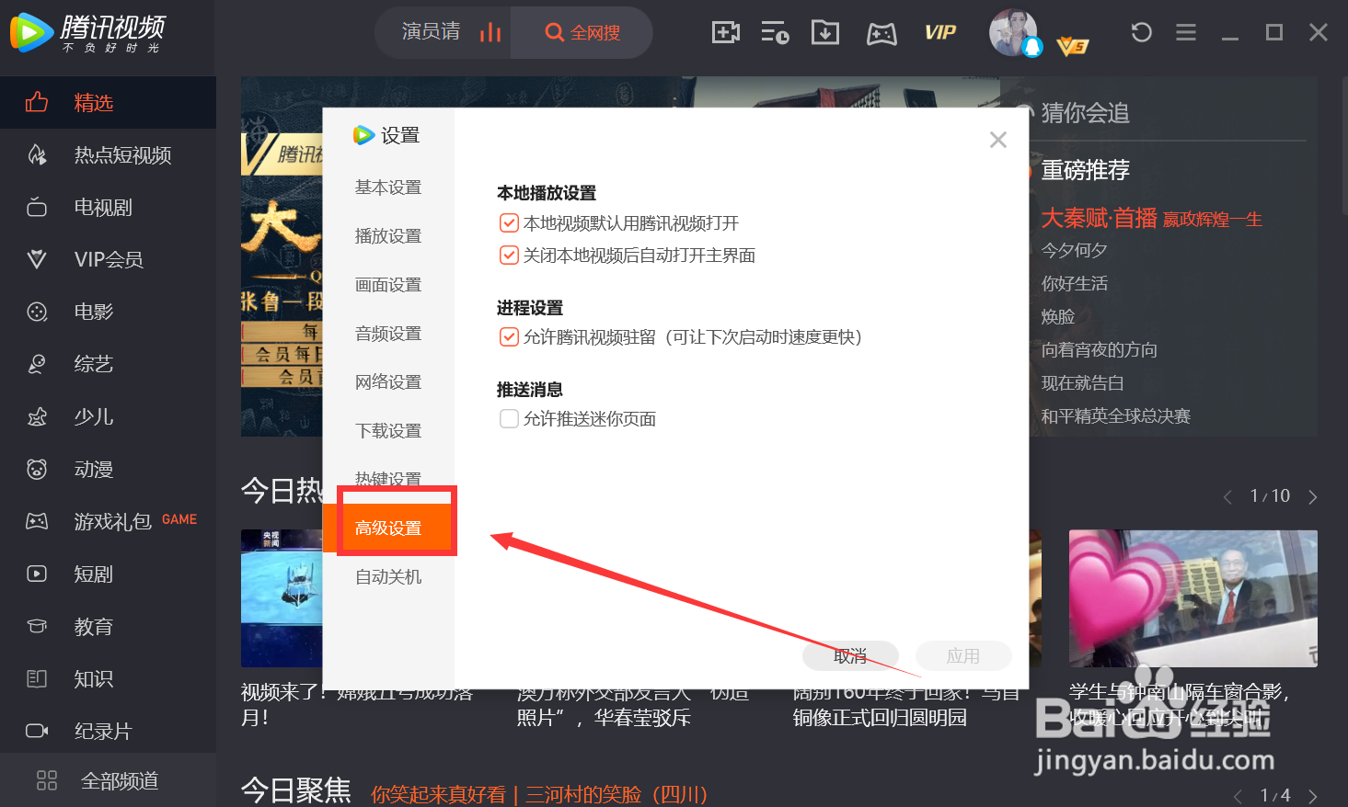
Task: Open 你好生活 in recommendations list
Action: [x=1074, y=283]
